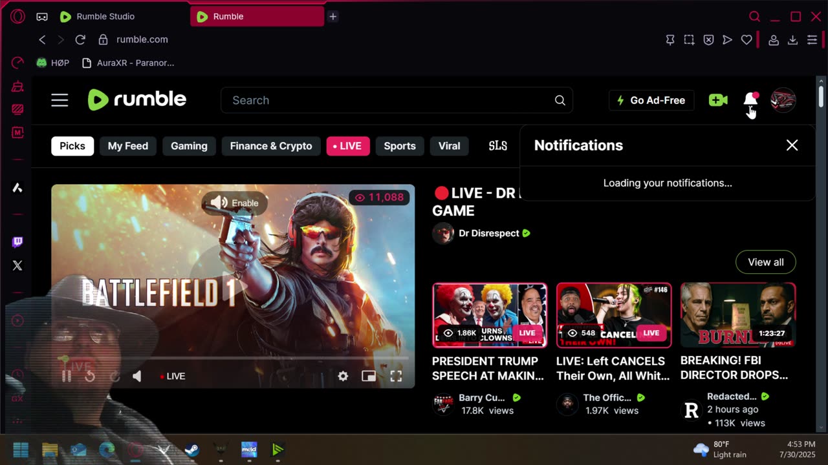Open the Sports category tab
The width and height of the screenshot is (828, 465).
click(x=400, y=146)
